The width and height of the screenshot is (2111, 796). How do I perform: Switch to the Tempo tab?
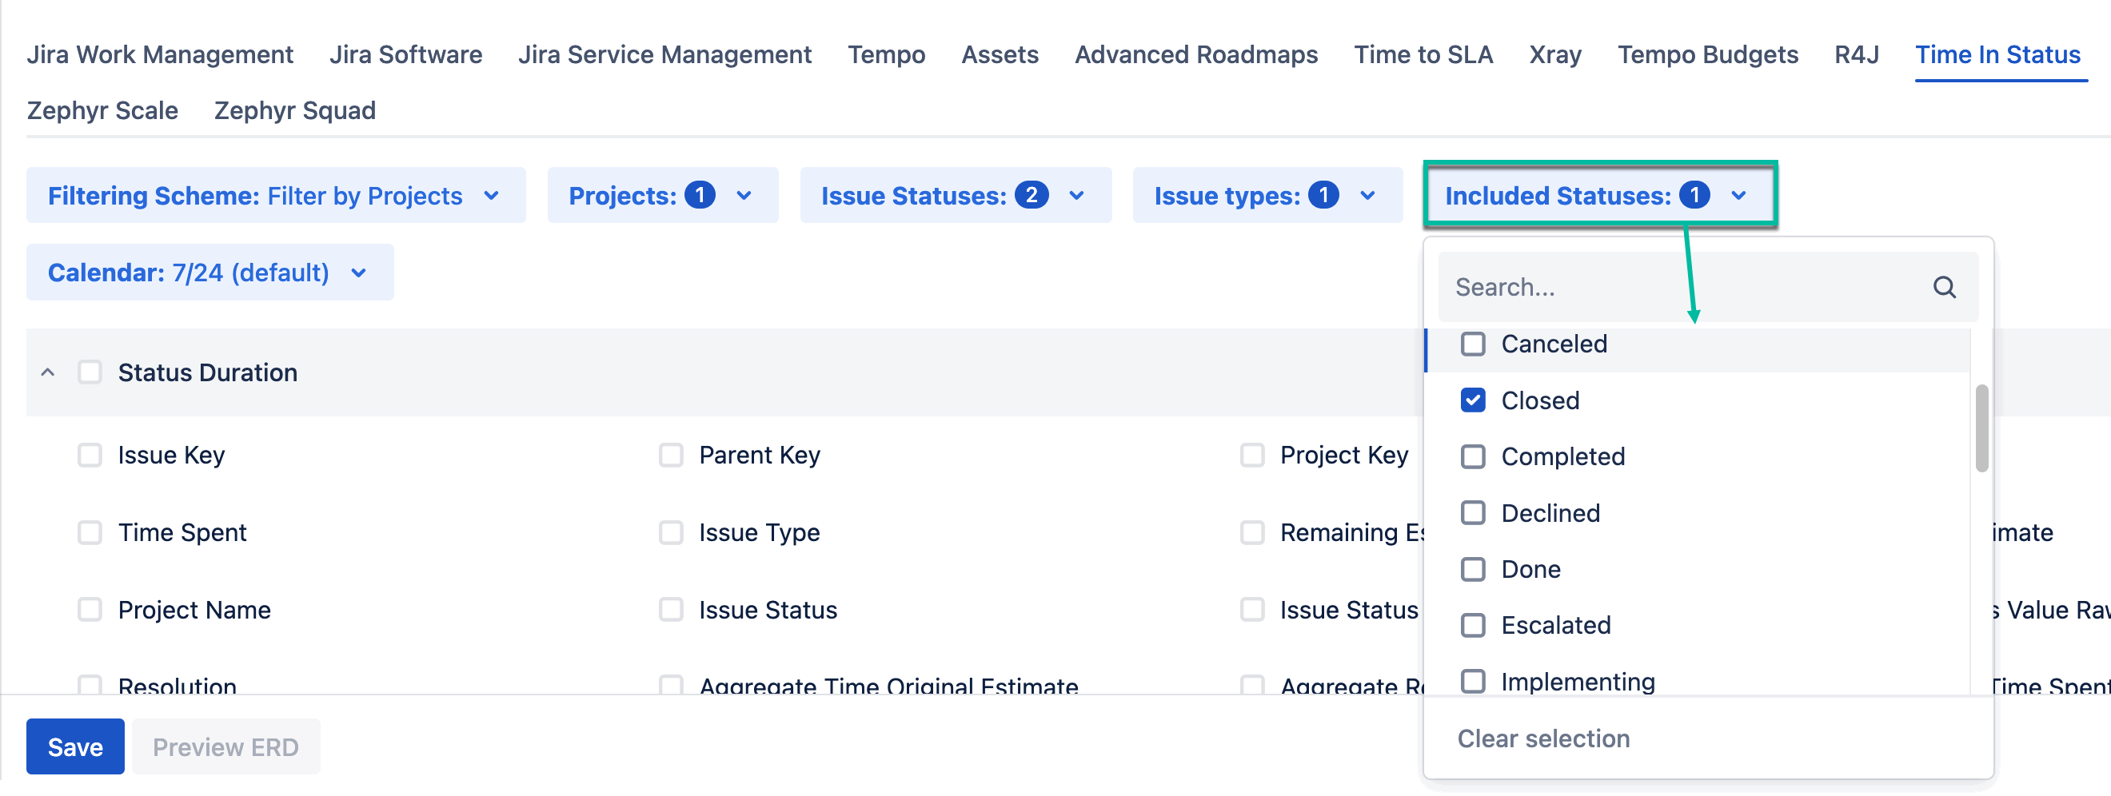coord(886,55)
